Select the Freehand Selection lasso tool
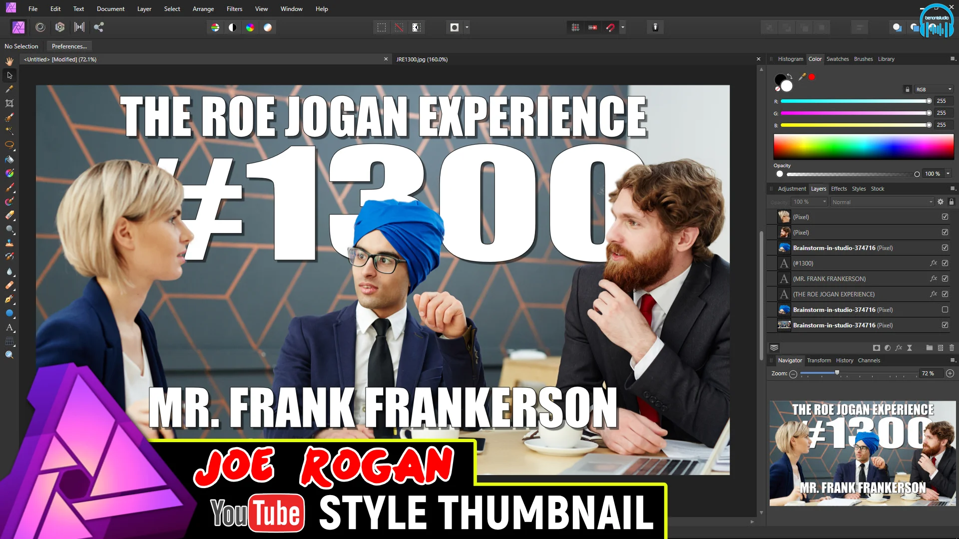 click(9, 145)
